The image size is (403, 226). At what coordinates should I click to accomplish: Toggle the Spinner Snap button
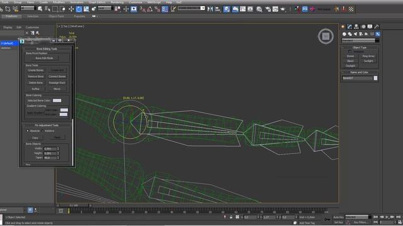(165, 9)
